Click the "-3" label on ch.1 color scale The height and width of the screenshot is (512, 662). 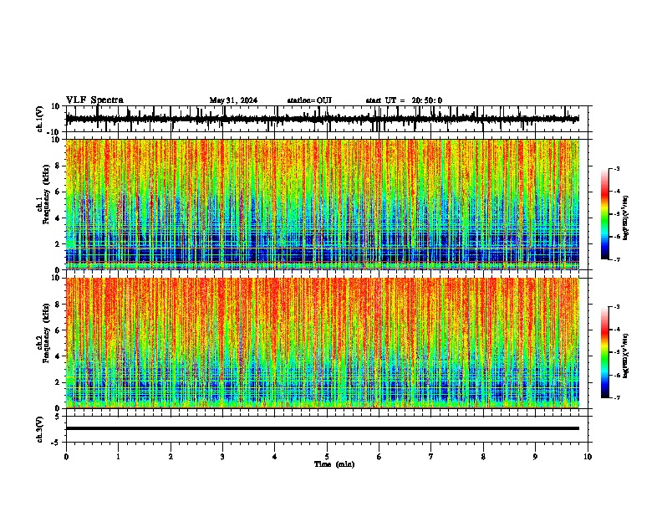616,168
